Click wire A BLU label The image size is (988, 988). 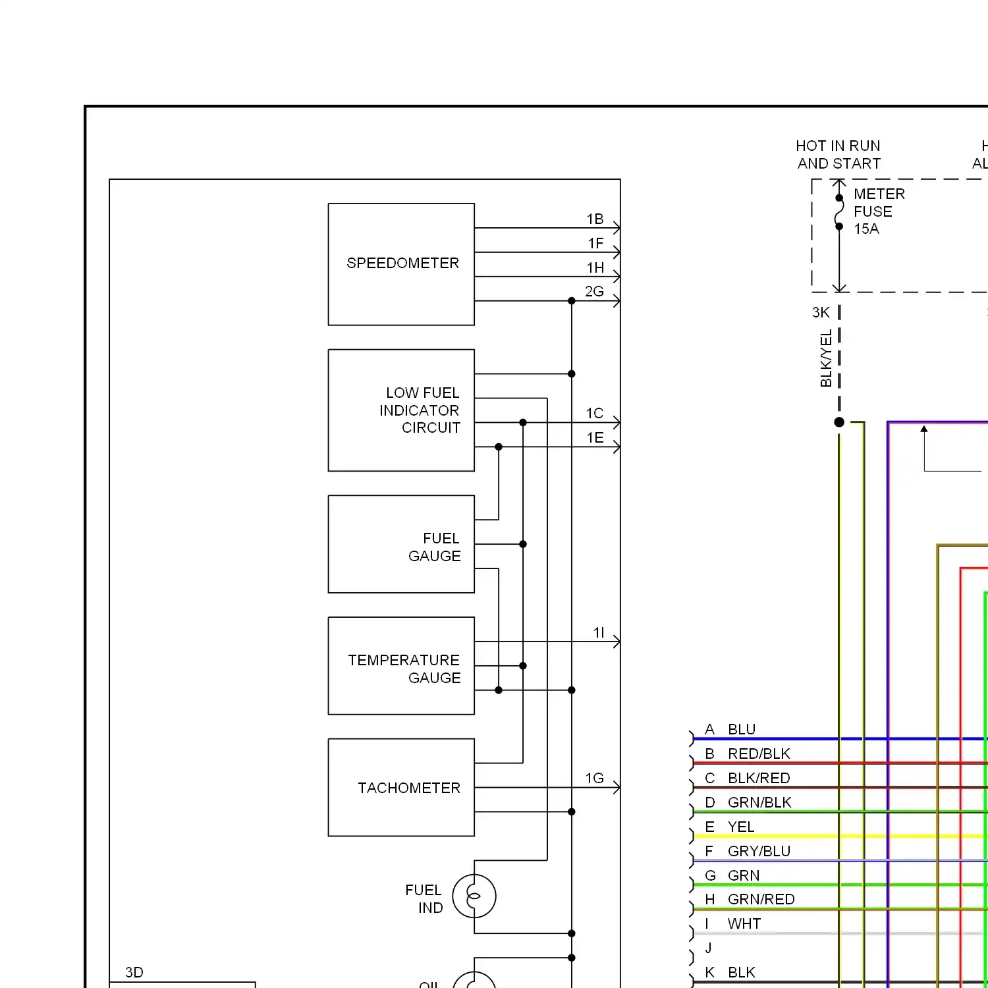click(x=730, y=729)
